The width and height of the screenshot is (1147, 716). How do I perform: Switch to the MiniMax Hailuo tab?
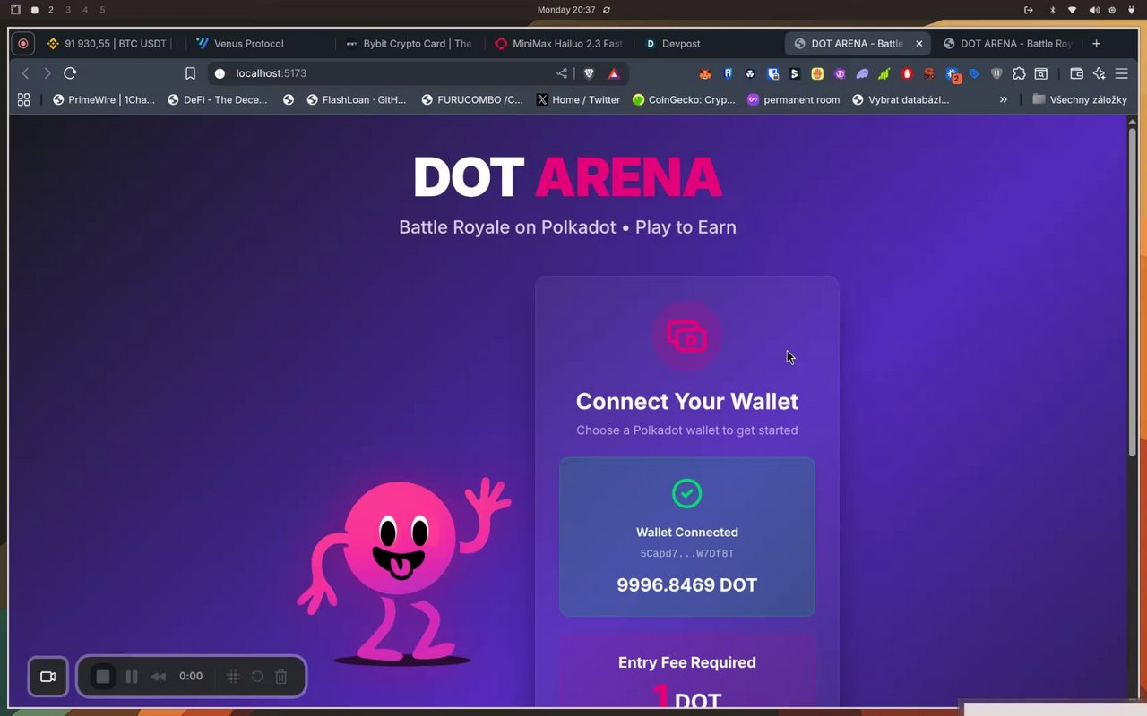point(559,43)
